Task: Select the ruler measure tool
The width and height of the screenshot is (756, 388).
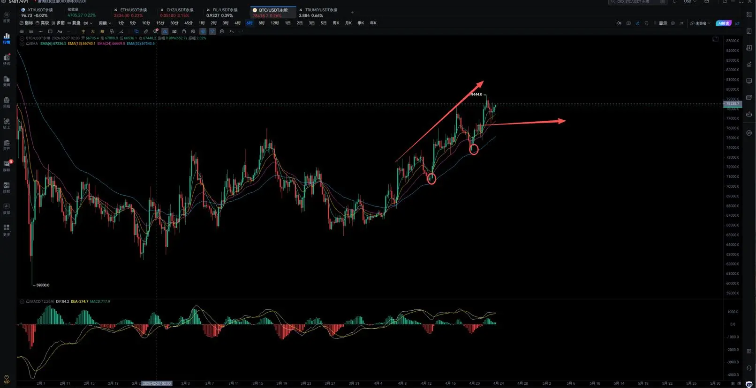Action: tap(146, 31)
